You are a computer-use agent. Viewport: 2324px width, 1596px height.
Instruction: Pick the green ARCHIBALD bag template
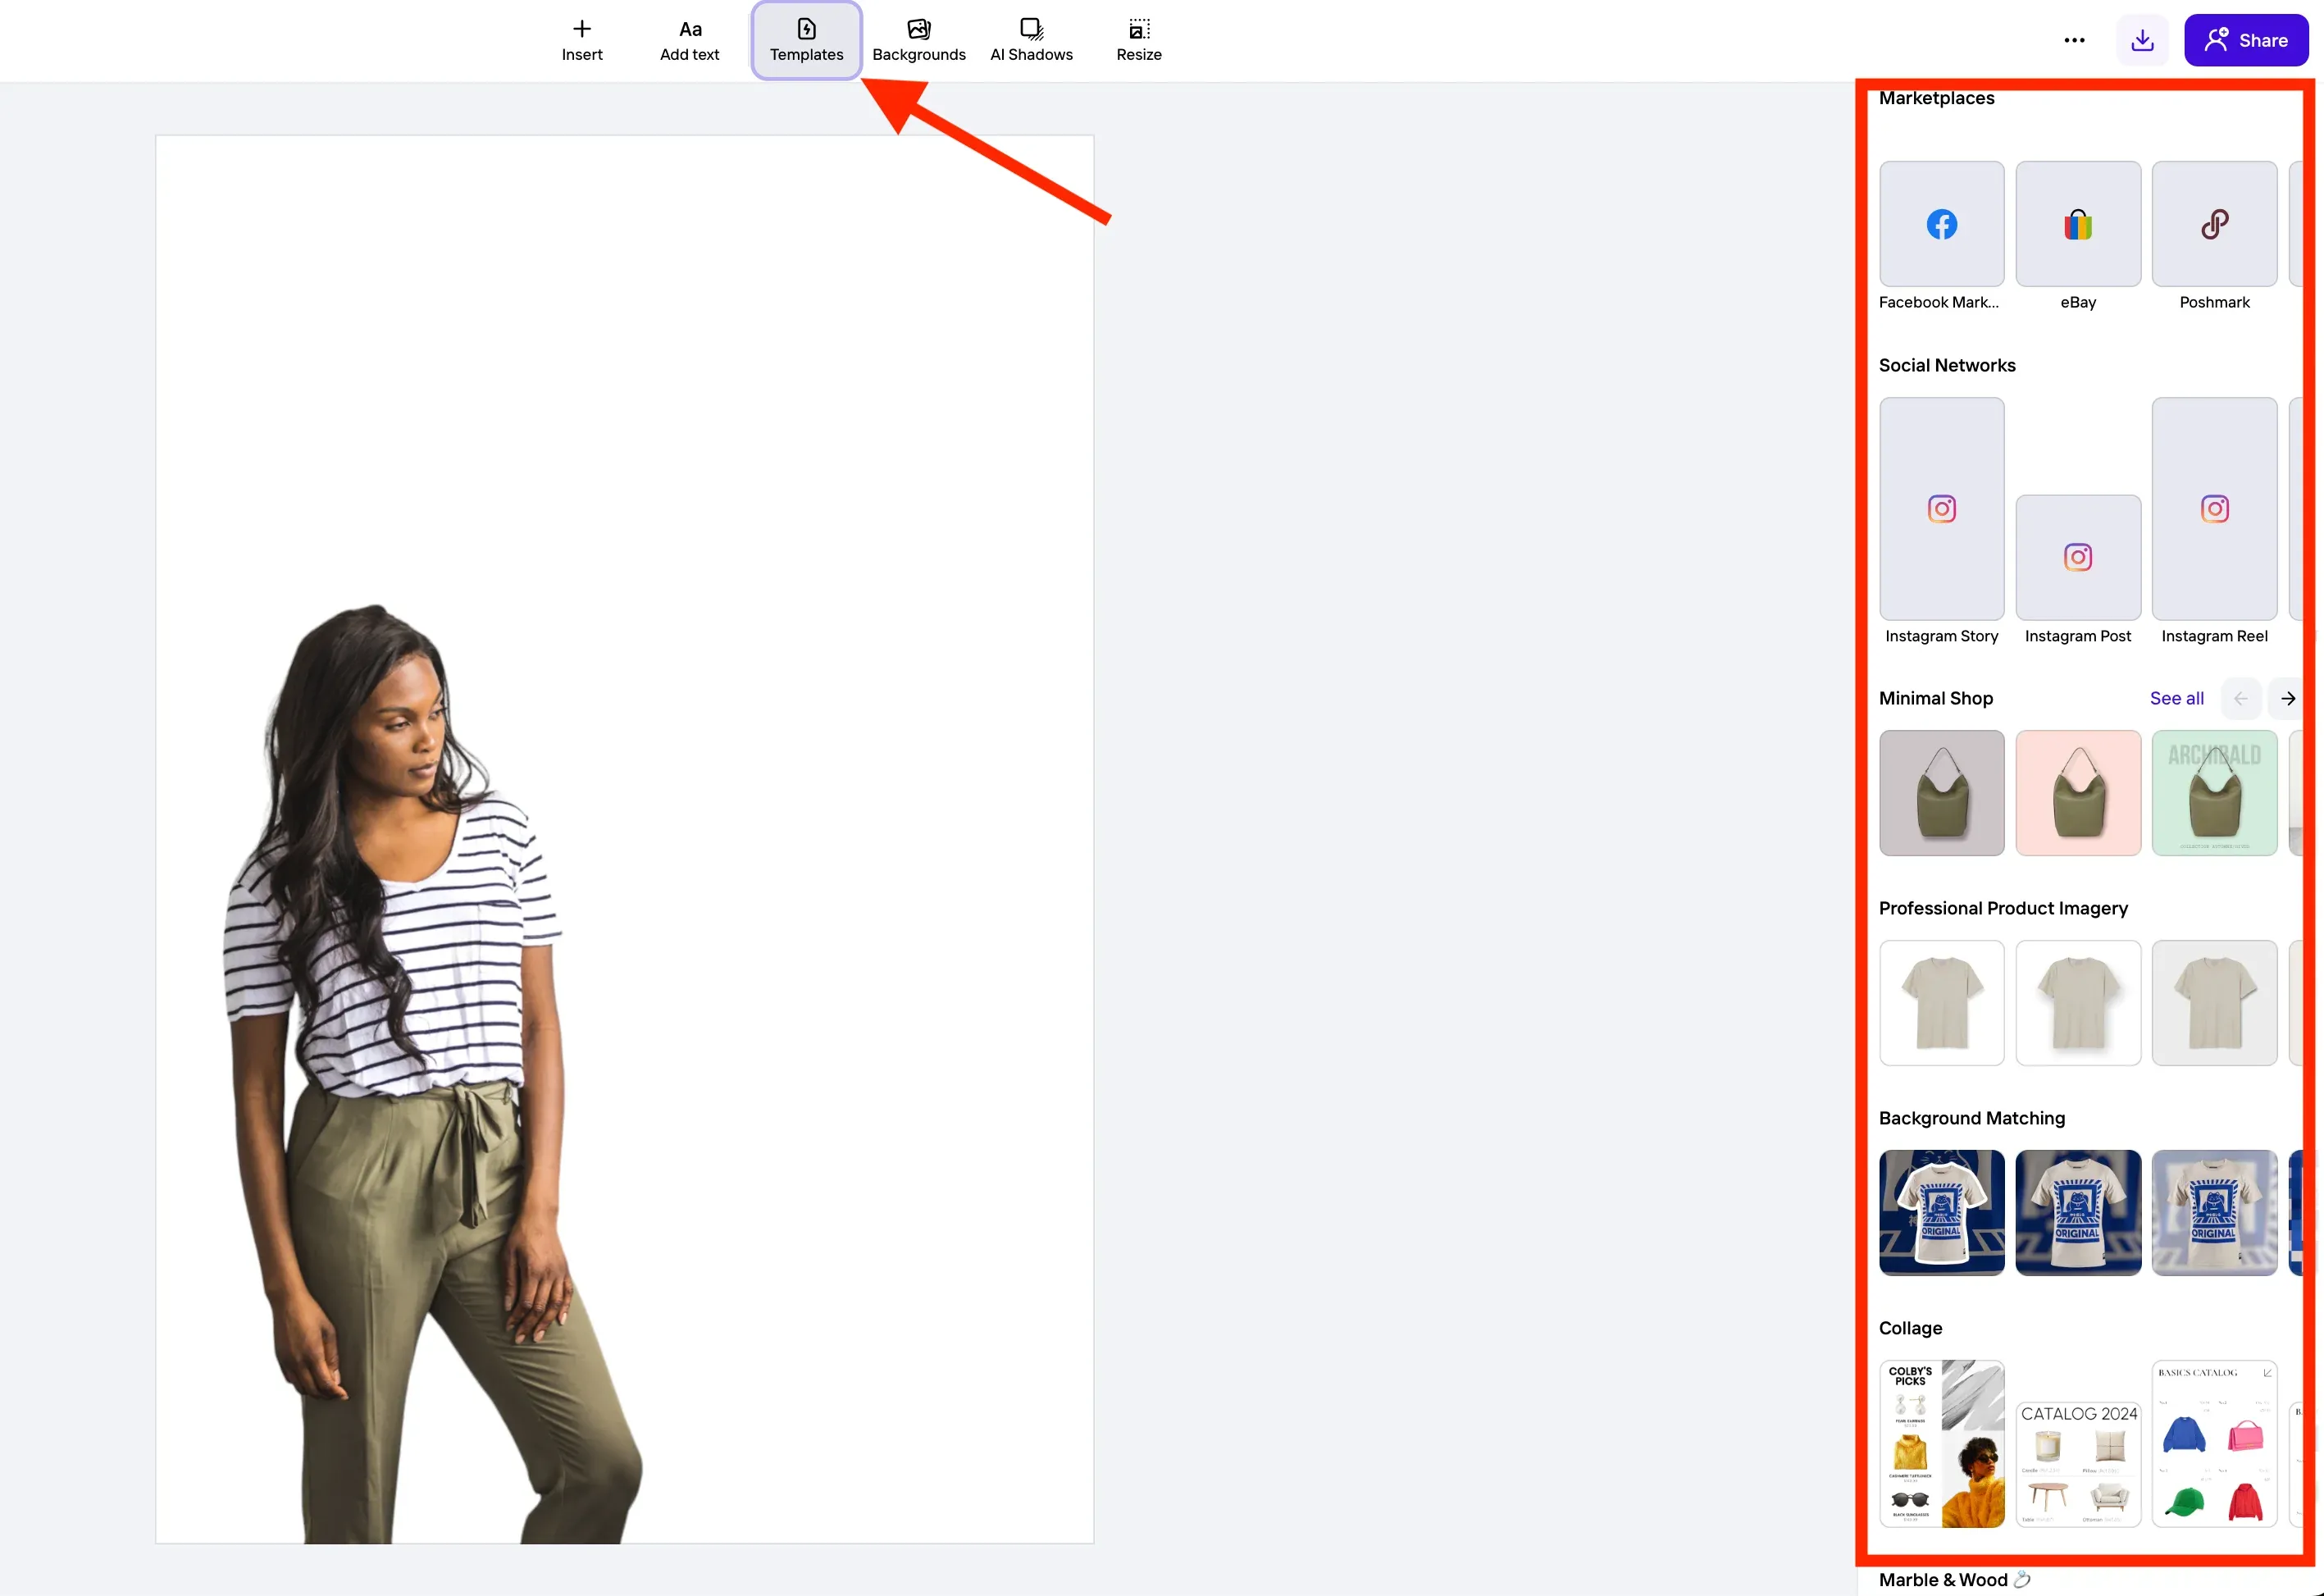pos(2214,793)
